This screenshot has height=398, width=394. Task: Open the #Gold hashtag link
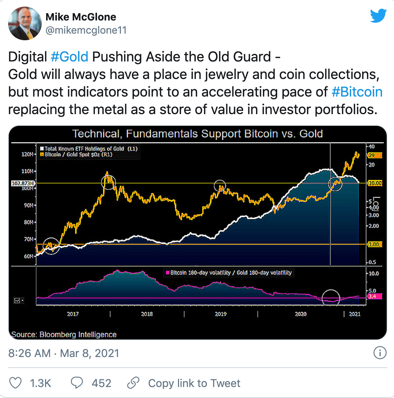(69, 57)
